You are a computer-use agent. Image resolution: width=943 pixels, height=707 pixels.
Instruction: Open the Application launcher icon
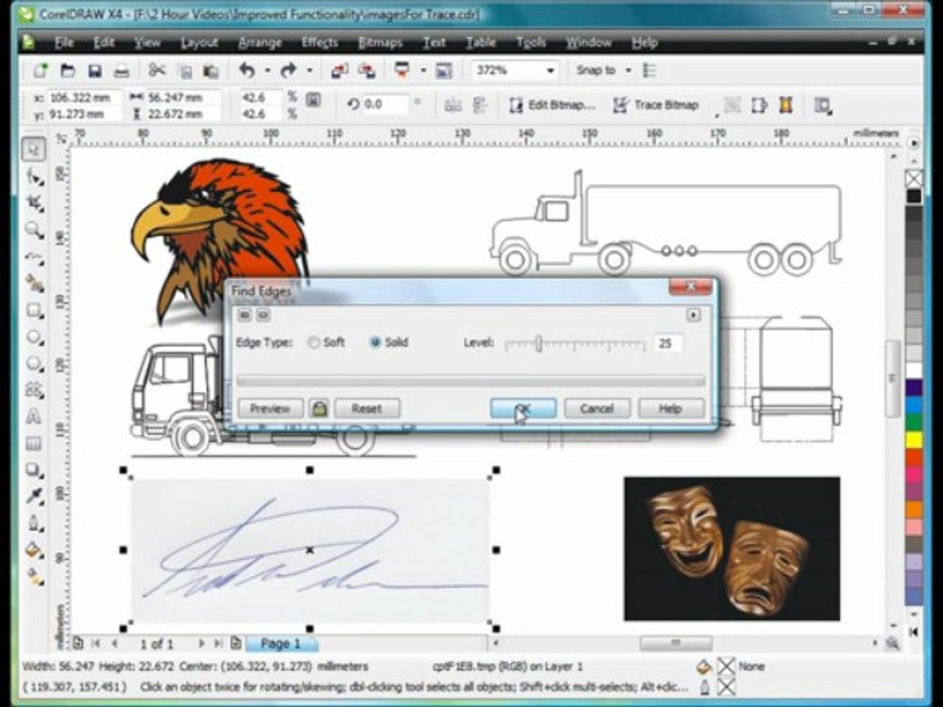(402, 70)
